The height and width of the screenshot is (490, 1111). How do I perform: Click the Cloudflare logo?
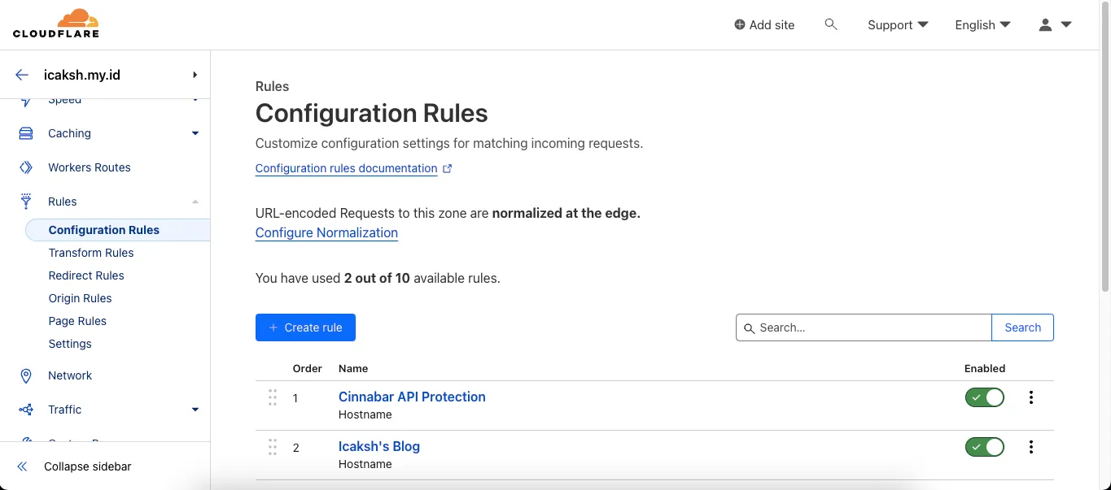point(55,24)
